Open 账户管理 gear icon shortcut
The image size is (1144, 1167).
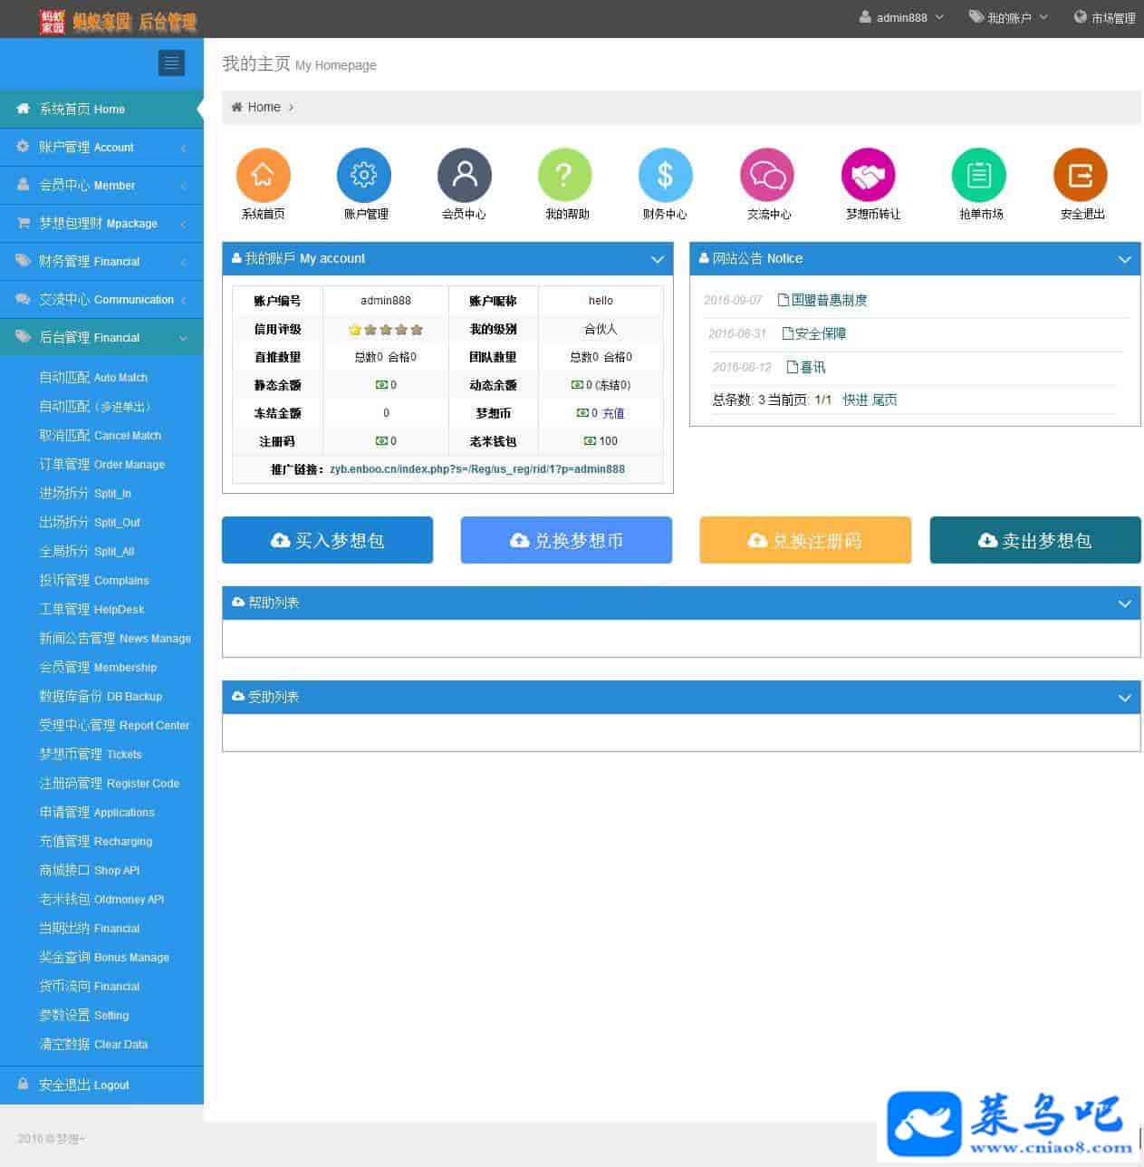click(x=364, y=176)
